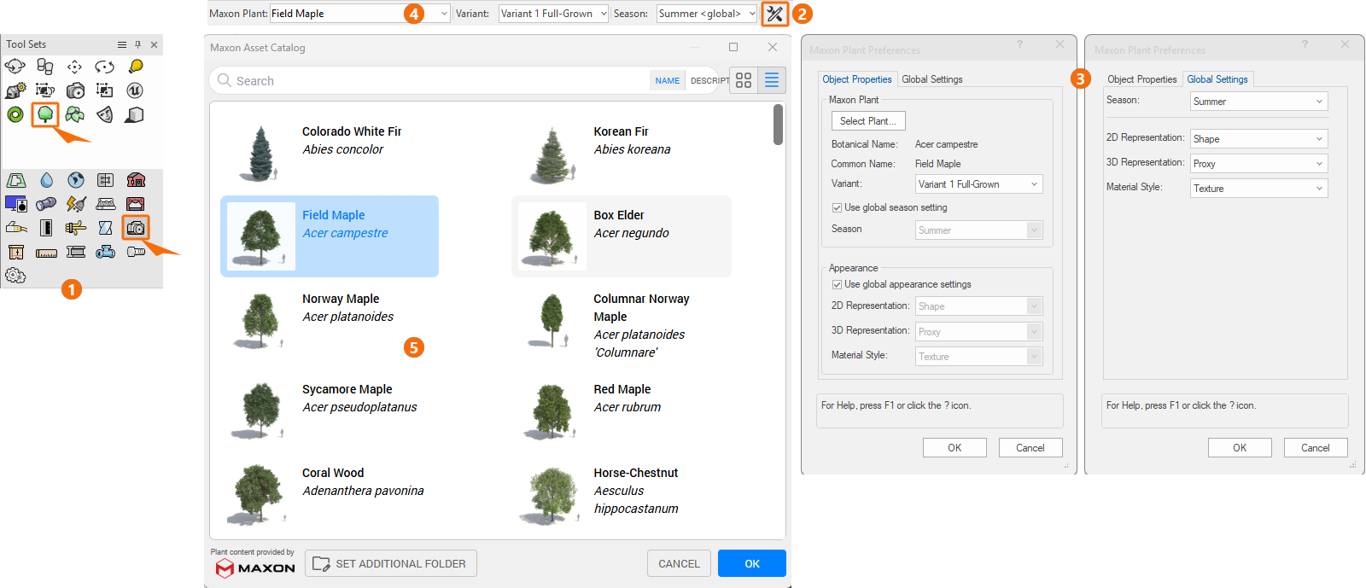Switch to Global Settings tab in left dialog
This screenshot has height=588, width=1366.
[932, 79]
